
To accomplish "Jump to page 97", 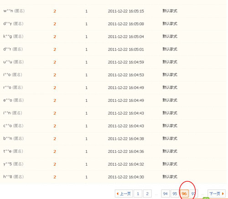I will tap(194, 194).
